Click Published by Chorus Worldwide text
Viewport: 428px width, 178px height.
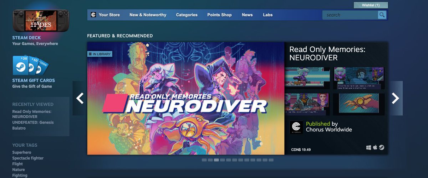click(329, 127)
